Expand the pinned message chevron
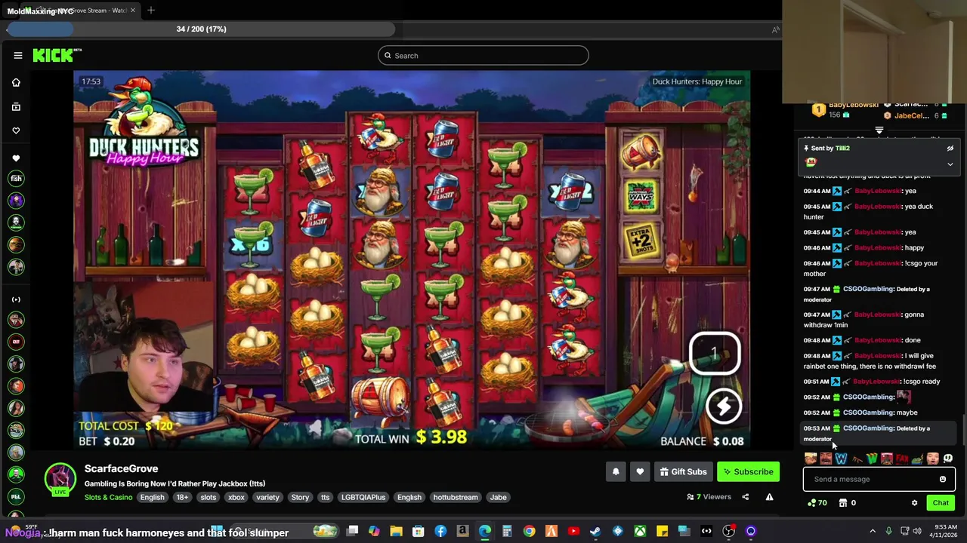 950,164
